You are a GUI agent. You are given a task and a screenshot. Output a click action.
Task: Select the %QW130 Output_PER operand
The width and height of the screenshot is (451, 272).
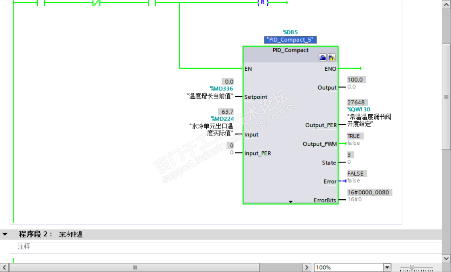coord(359,109)
